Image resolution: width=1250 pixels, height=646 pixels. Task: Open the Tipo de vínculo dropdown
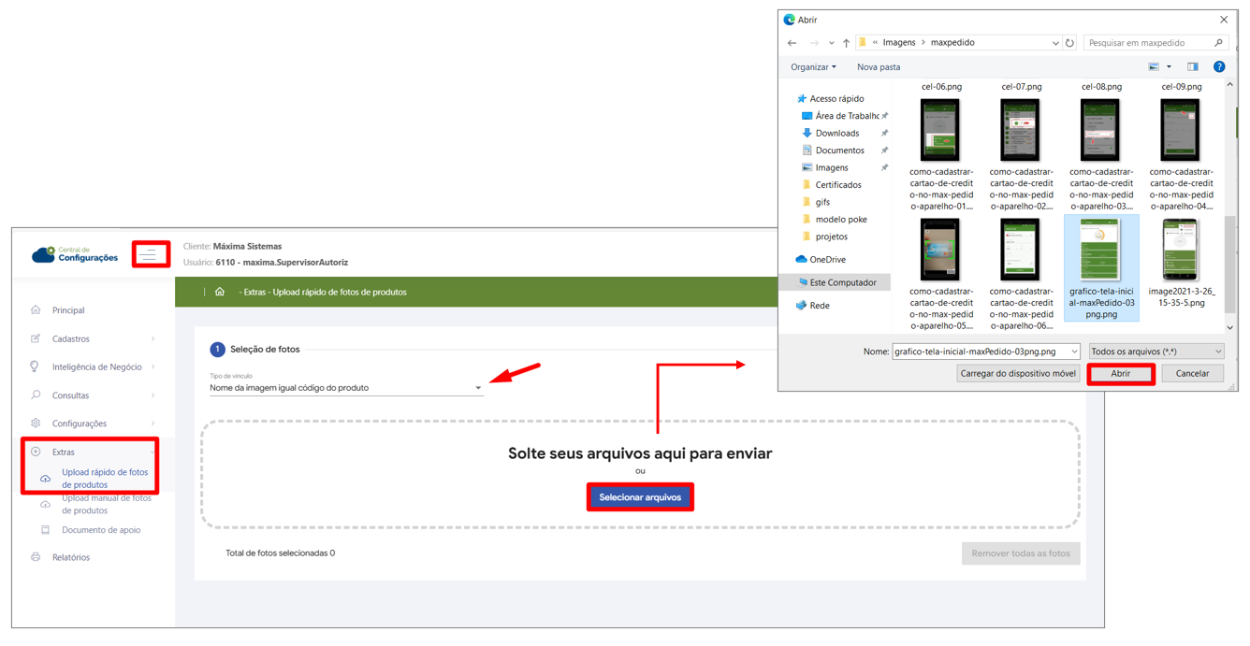pos(346,387)
